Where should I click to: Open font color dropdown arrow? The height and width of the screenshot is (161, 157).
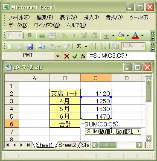click(x=142, y=35)
